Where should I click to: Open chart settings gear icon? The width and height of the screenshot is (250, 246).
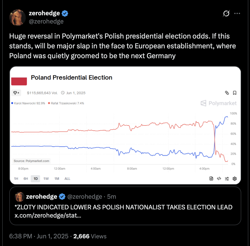(x=235, y=178)
